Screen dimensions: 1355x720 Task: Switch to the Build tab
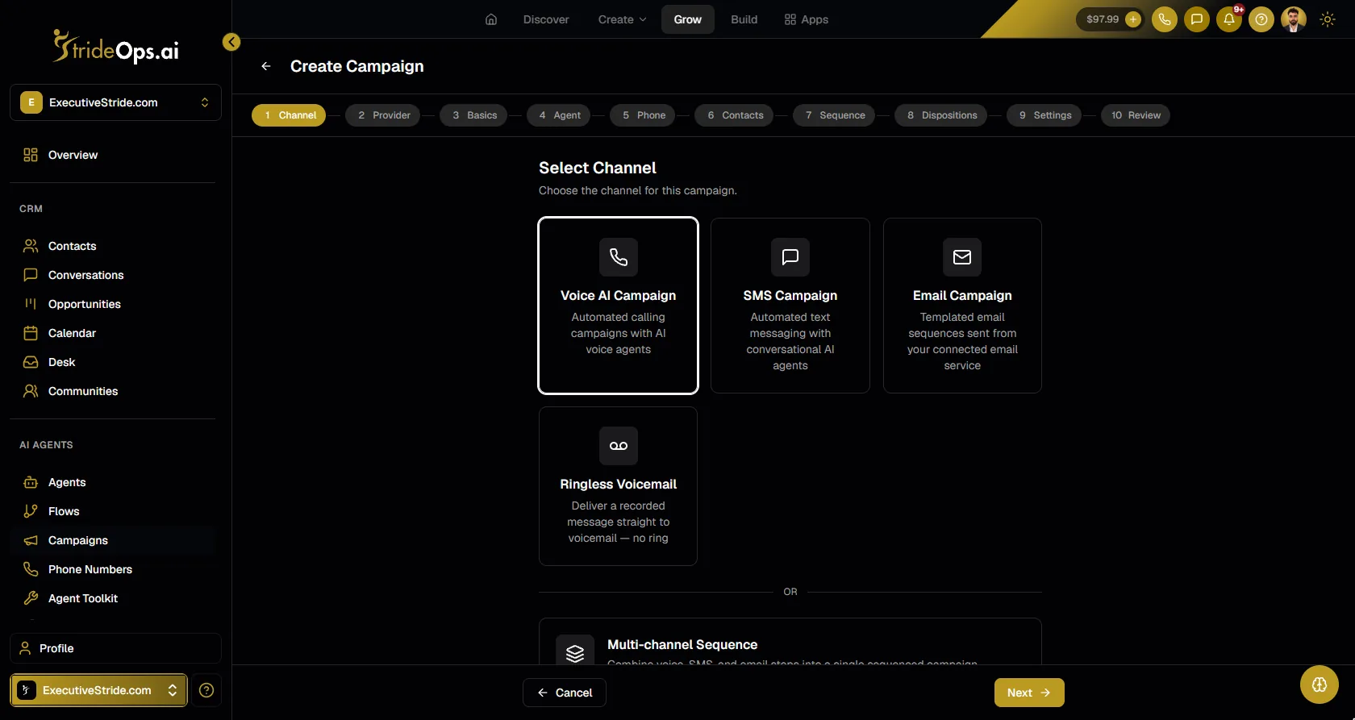[x=744, y=19]
